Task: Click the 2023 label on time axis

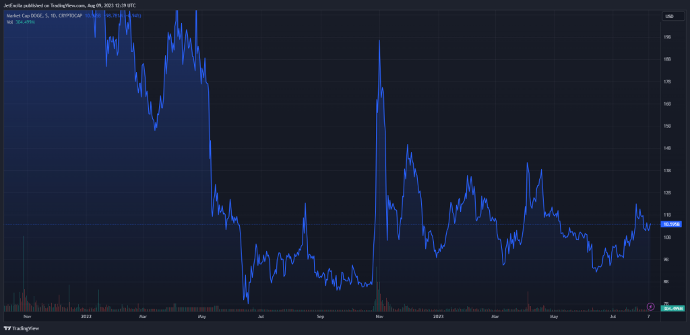Action: (438, 315)
